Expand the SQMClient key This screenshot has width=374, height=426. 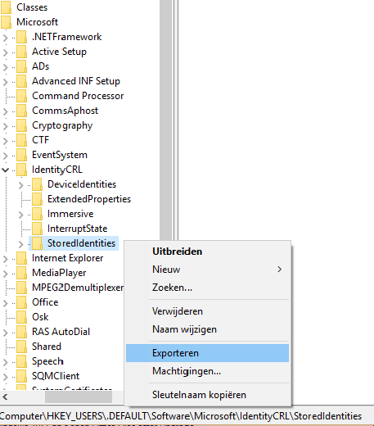click(6, 377)
